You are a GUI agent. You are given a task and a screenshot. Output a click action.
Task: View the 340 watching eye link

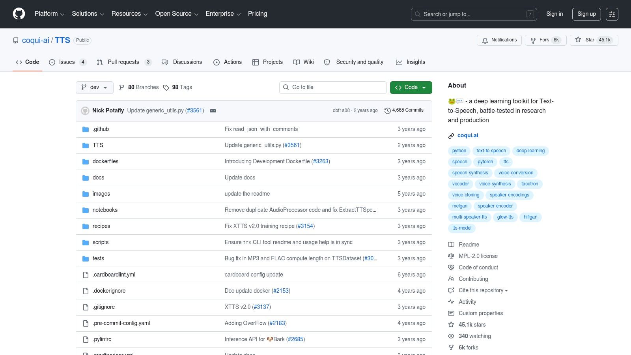pyautogui.click(x=470, y=336)
